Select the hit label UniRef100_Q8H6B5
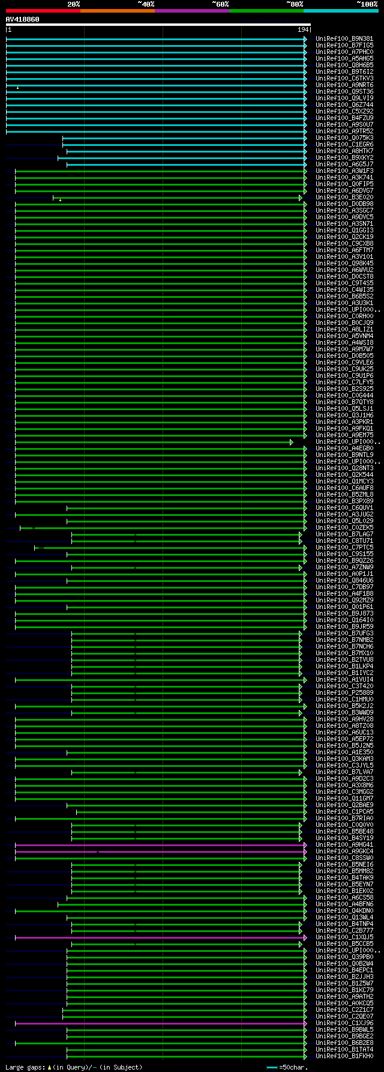This screenshot has height=1072, width=384. point(344,65)
